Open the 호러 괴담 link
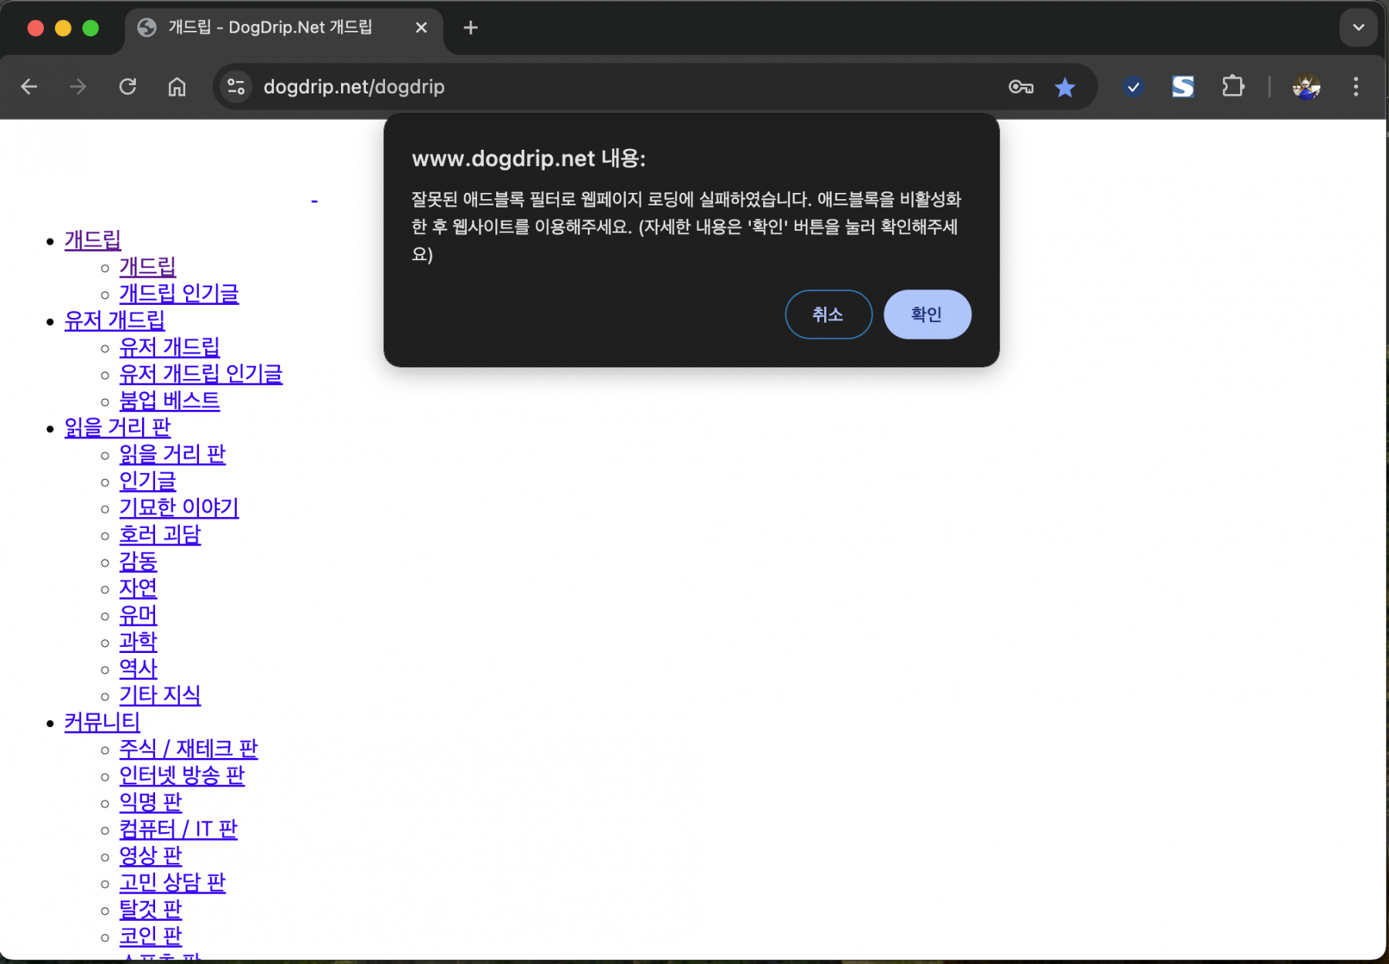 (x=159, y=534)
